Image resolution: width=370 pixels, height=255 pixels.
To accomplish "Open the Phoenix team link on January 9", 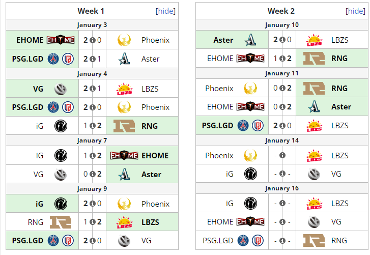I will pyautogui.click(x=156, y=204).
